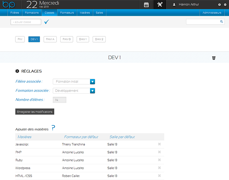The width and height of the screenshot is (229, 180).
Task: Click the Réglages gear icon
Action: (17, 71)
